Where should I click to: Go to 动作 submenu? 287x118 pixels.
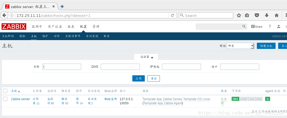point(57,36)
